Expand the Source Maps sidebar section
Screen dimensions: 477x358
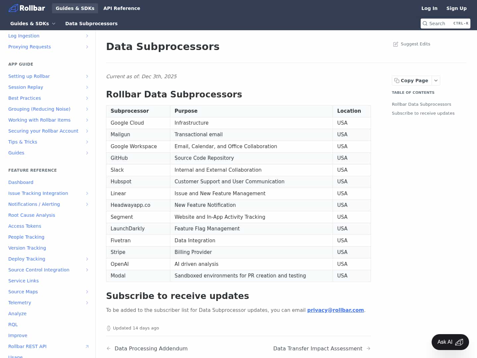[x=87, y=292]
